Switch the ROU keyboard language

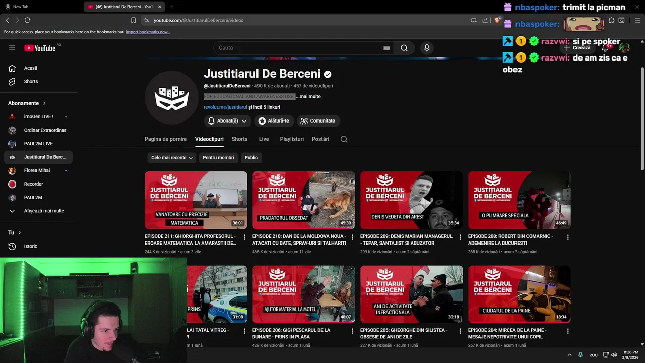pos(594,355)
